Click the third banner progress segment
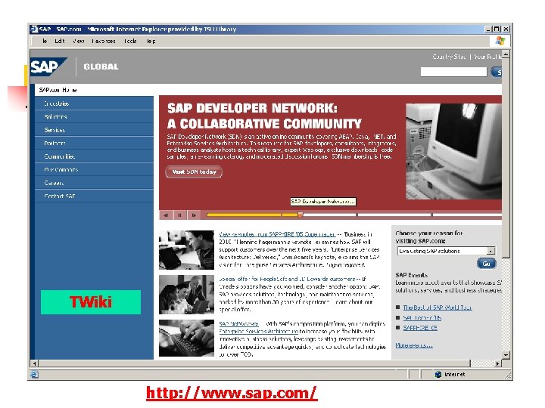Viewport: 545px width, 408px height. pos(394,215)
